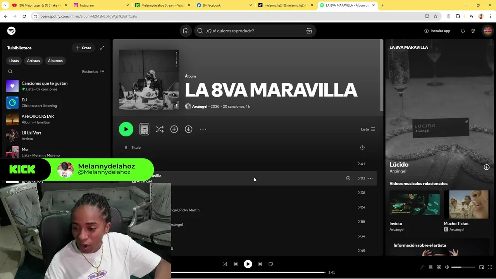Open the DJ item in the library
The image size is (496, 279).
[55, 103]
